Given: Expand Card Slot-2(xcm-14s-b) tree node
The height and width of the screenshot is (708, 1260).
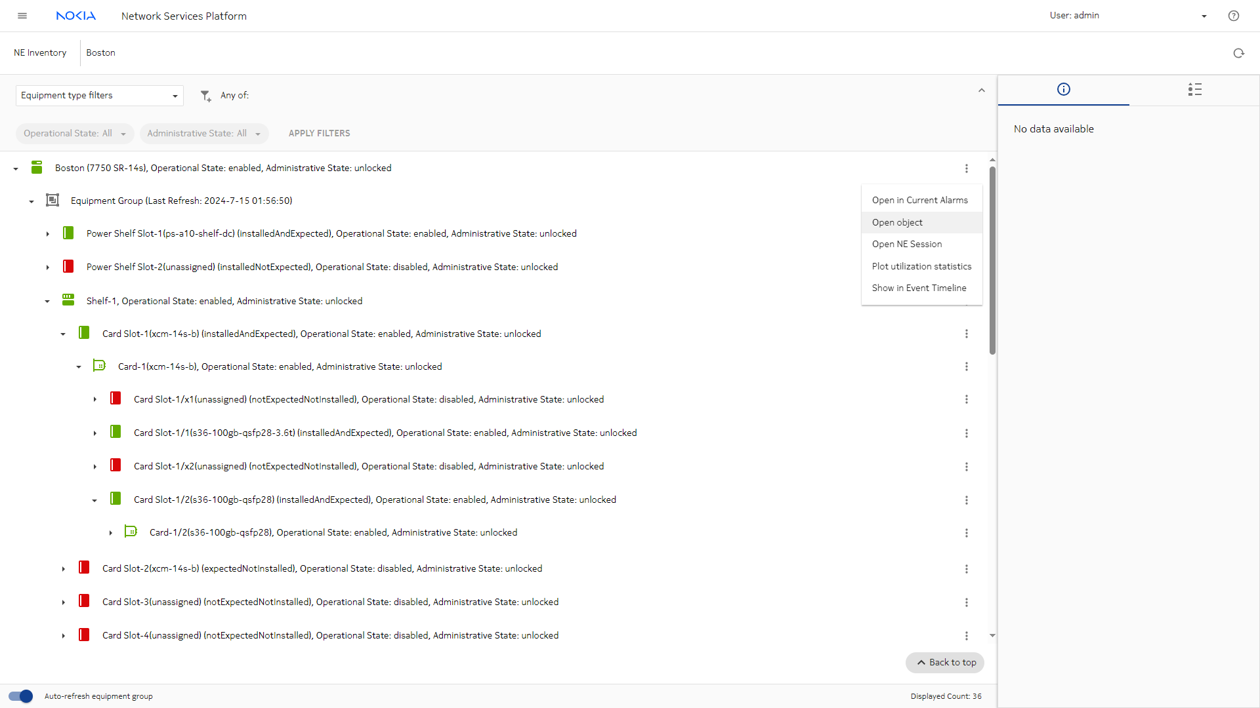Looking at the screenshot, I should (x=63, y=569).
